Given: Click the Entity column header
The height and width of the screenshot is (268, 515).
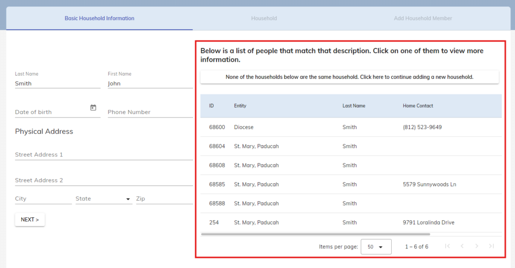Looking at the screenshot, I should pos(240,106).
